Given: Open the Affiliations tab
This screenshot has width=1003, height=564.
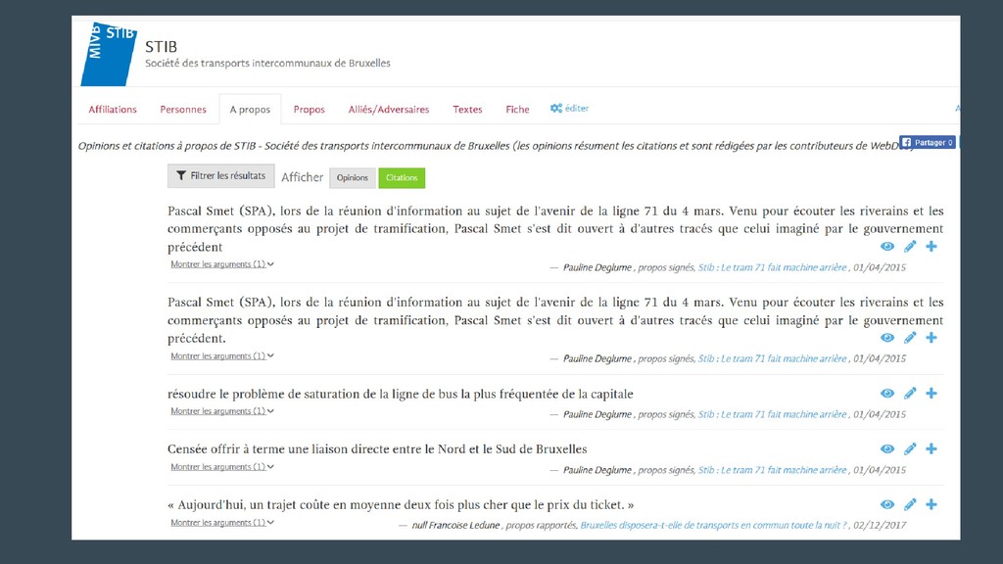Looking at the screenshot, I should coord(113,110).
